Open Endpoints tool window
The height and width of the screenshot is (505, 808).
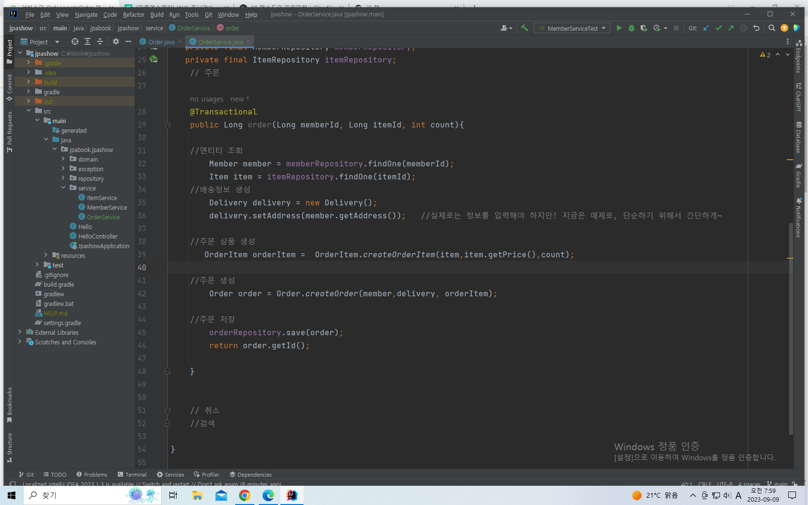(x=798, y=56)
